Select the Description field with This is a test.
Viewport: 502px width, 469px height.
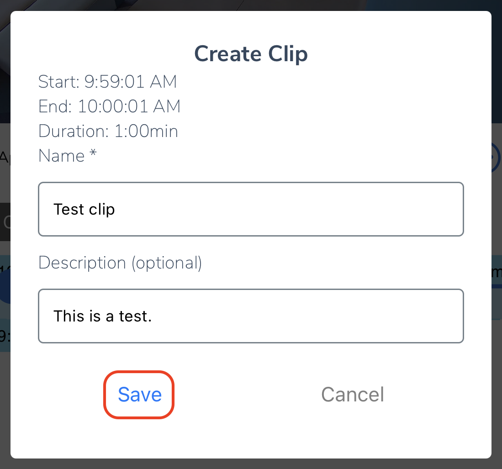[251, 316]
